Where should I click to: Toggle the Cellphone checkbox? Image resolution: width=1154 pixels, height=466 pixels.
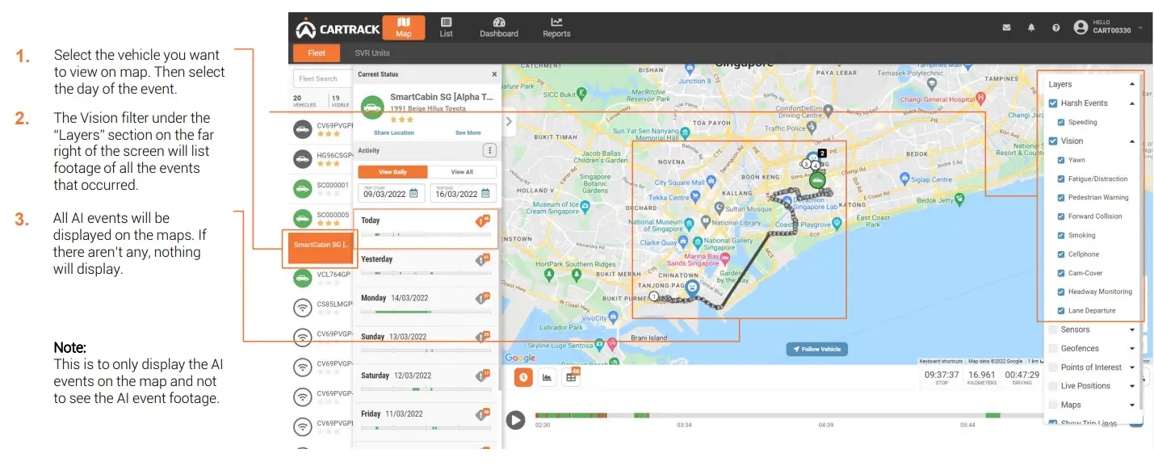pos(1061,254)
